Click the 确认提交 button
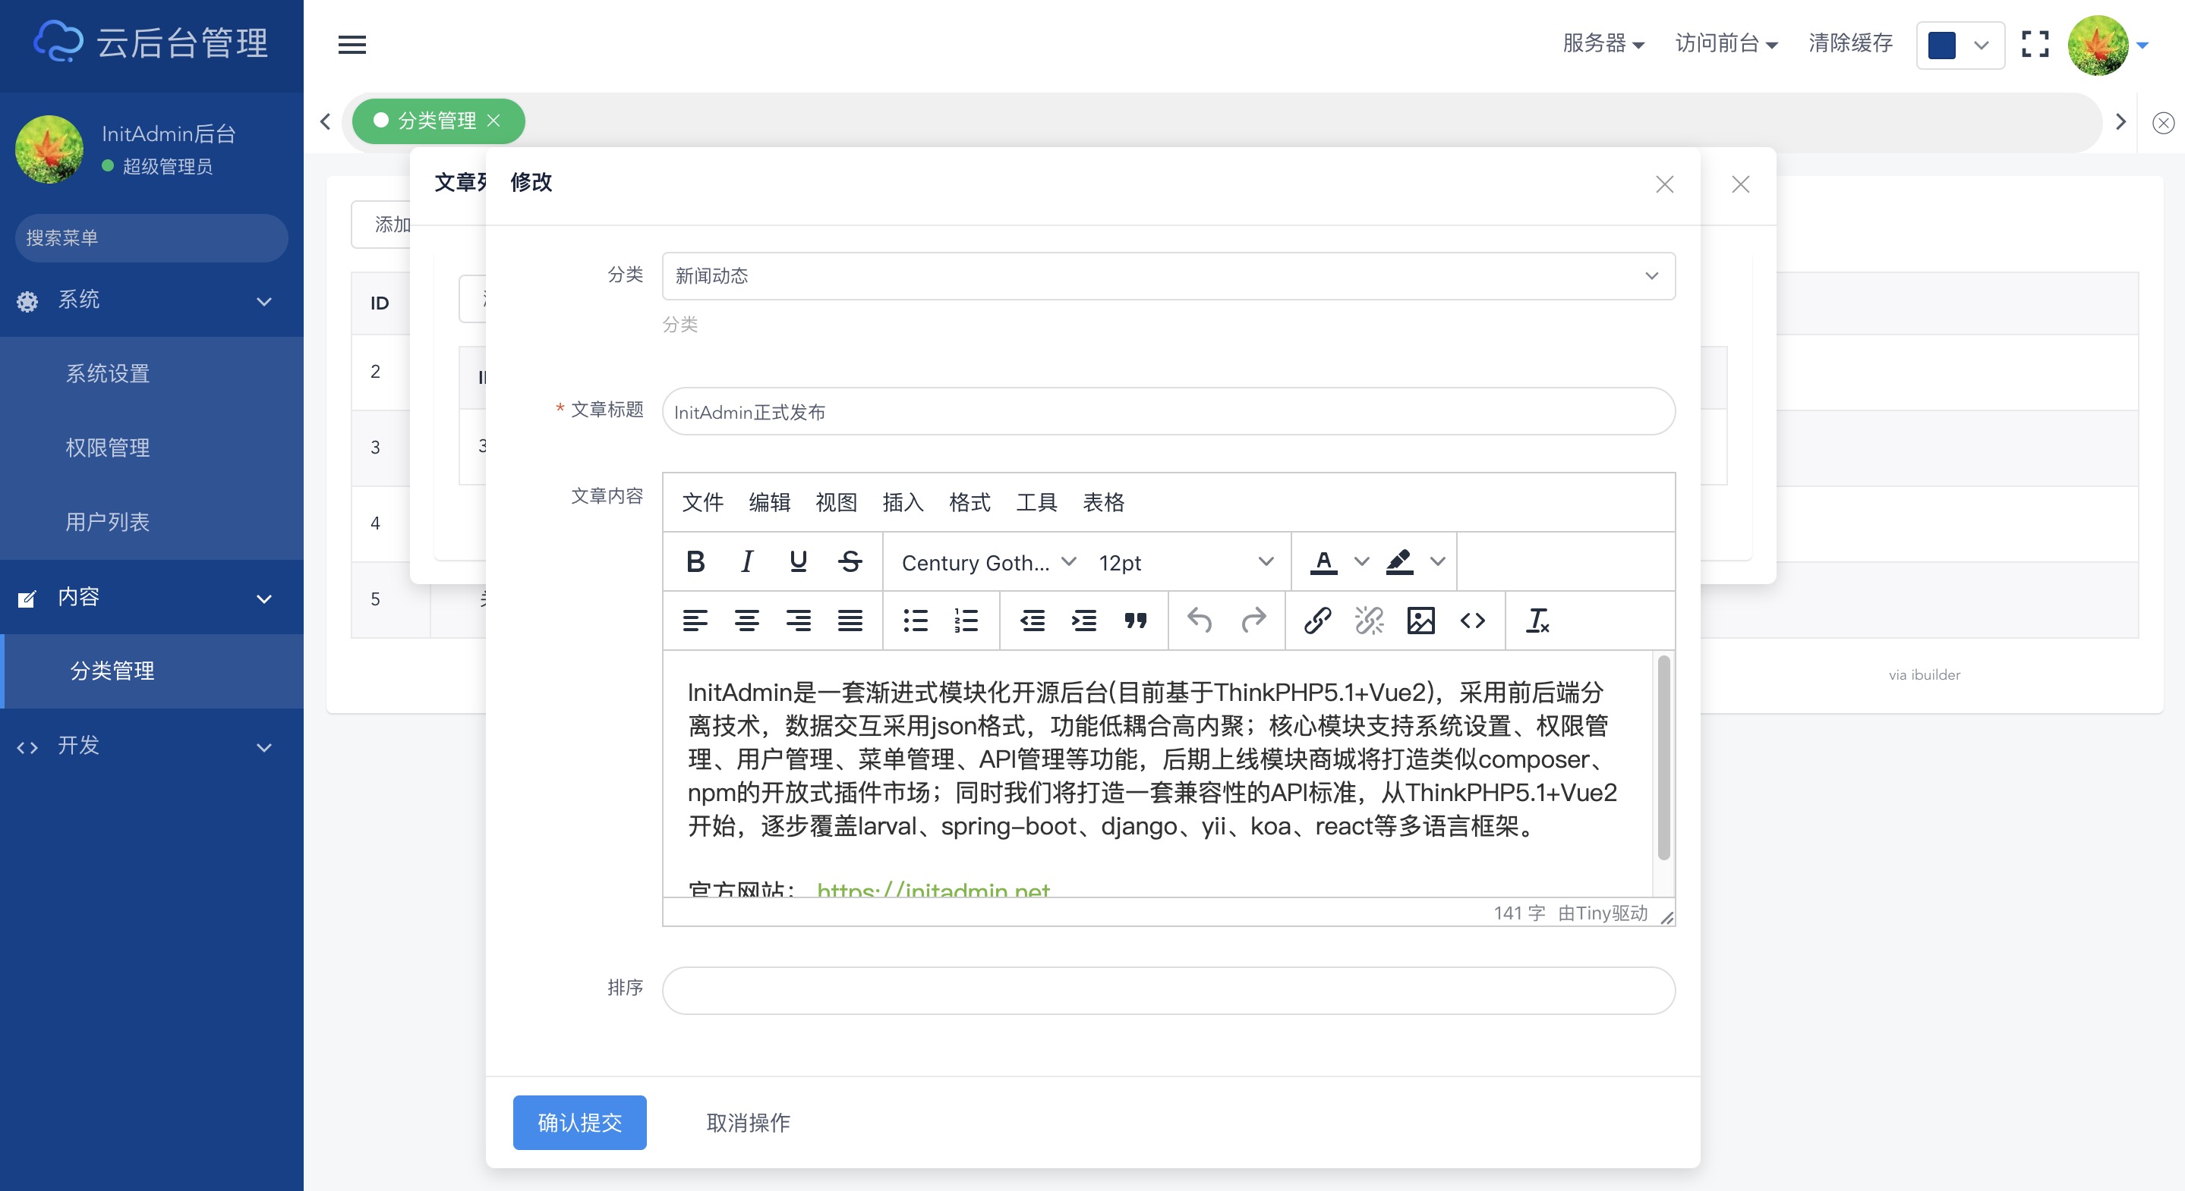 pos(579,1122)
